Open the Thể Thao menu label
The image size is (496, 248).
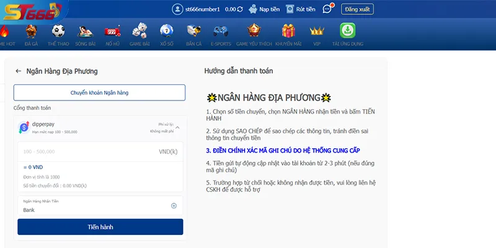pos(58,44)
